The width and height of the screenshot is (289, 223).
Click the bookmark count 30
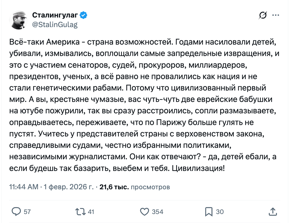[220, 212]
